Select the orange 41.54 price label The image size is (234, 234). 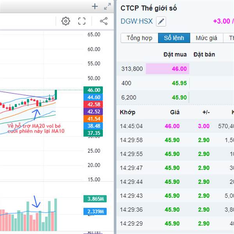click(93, 119)
